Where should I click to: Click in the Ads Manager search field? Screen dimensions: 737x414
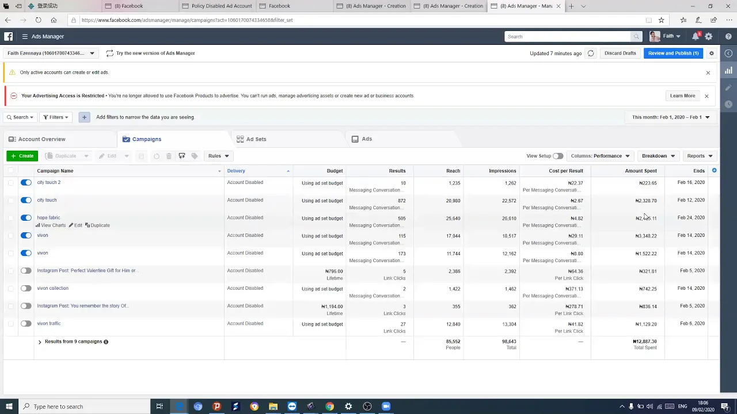[568, 36]
